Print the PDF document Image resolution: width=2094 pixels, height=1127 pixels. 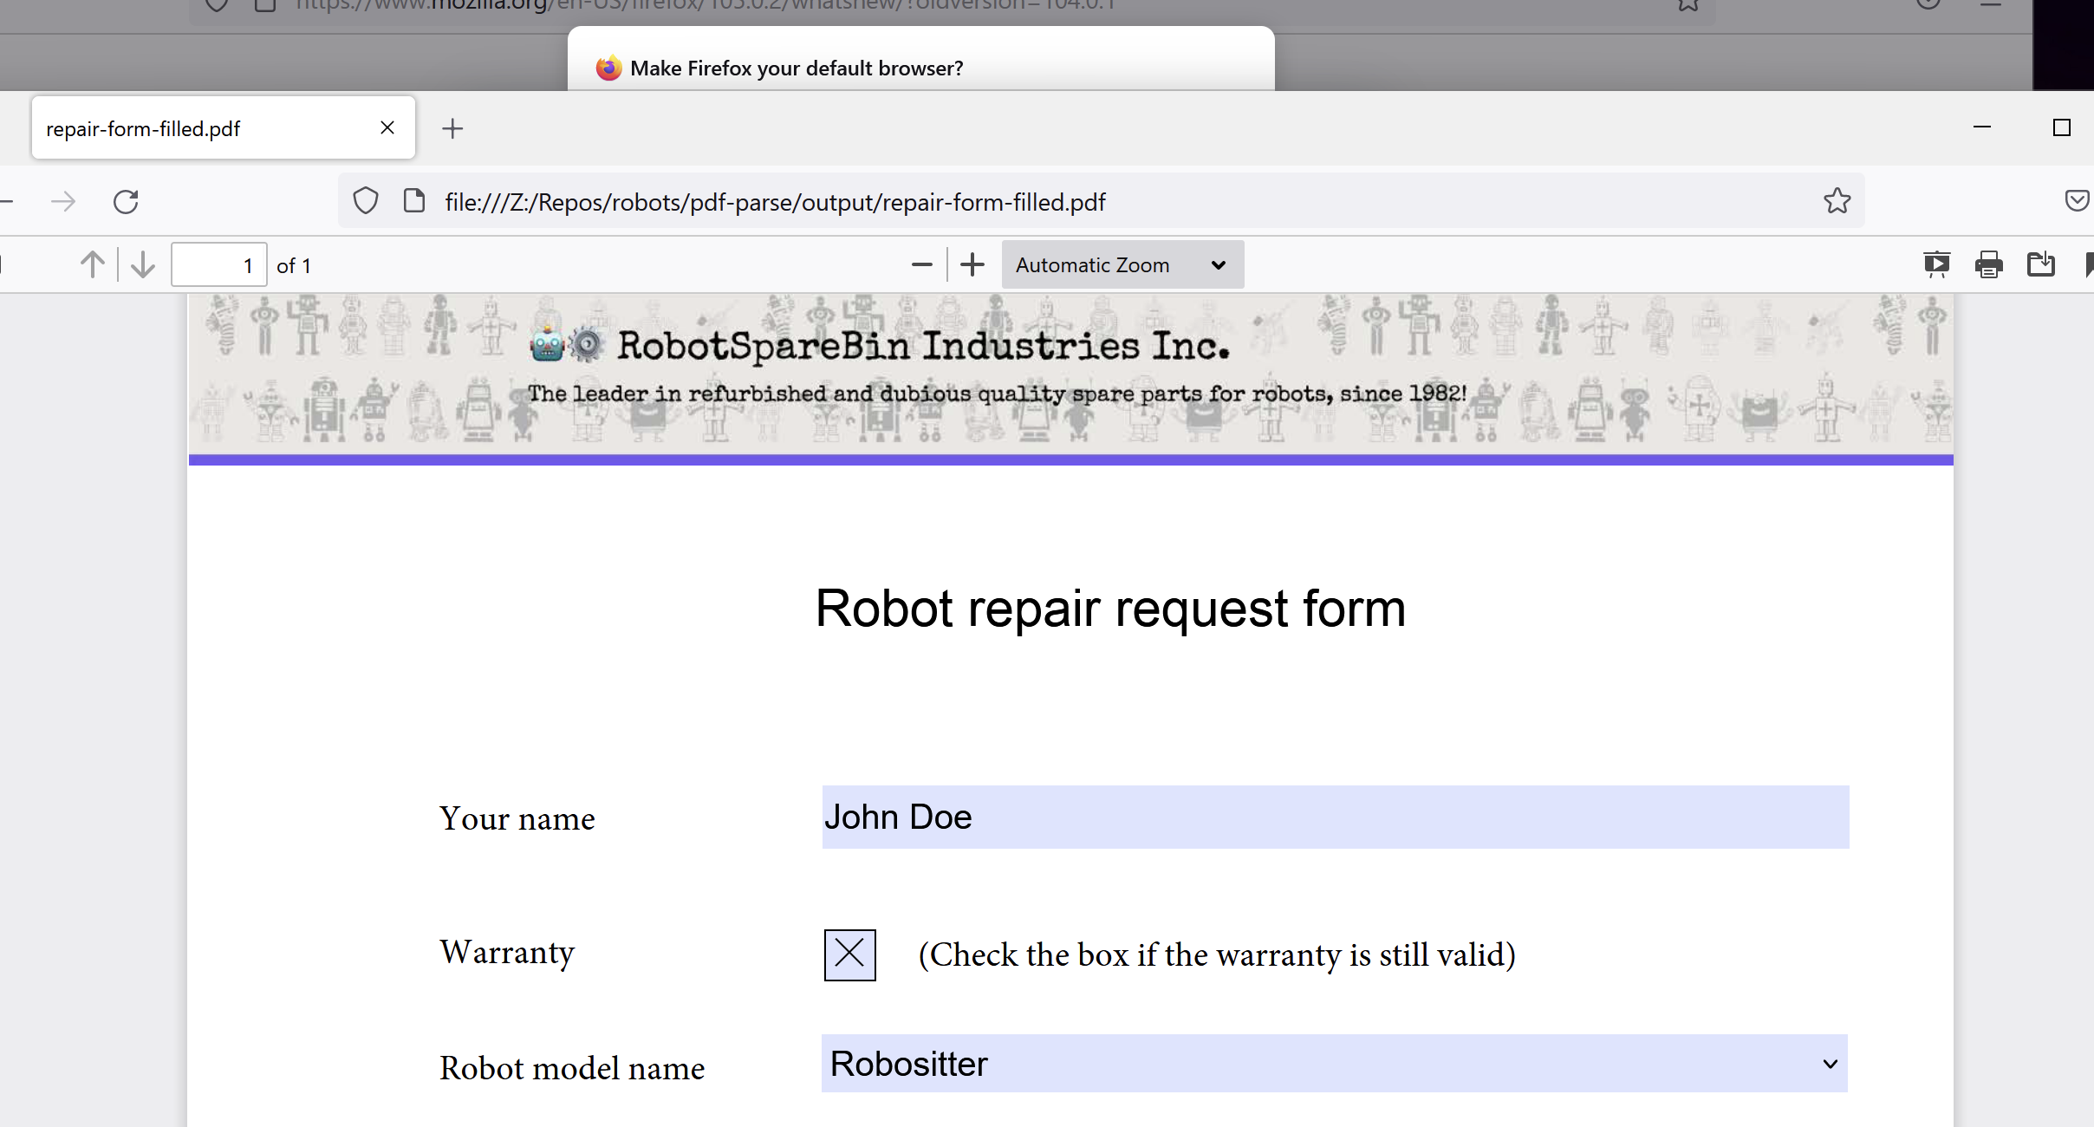[x=1989, y=264]
